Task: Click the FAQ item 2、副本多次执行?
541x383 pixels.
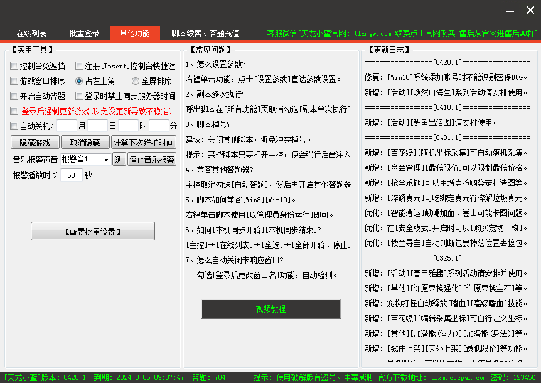Action: [x=216, y=94]
